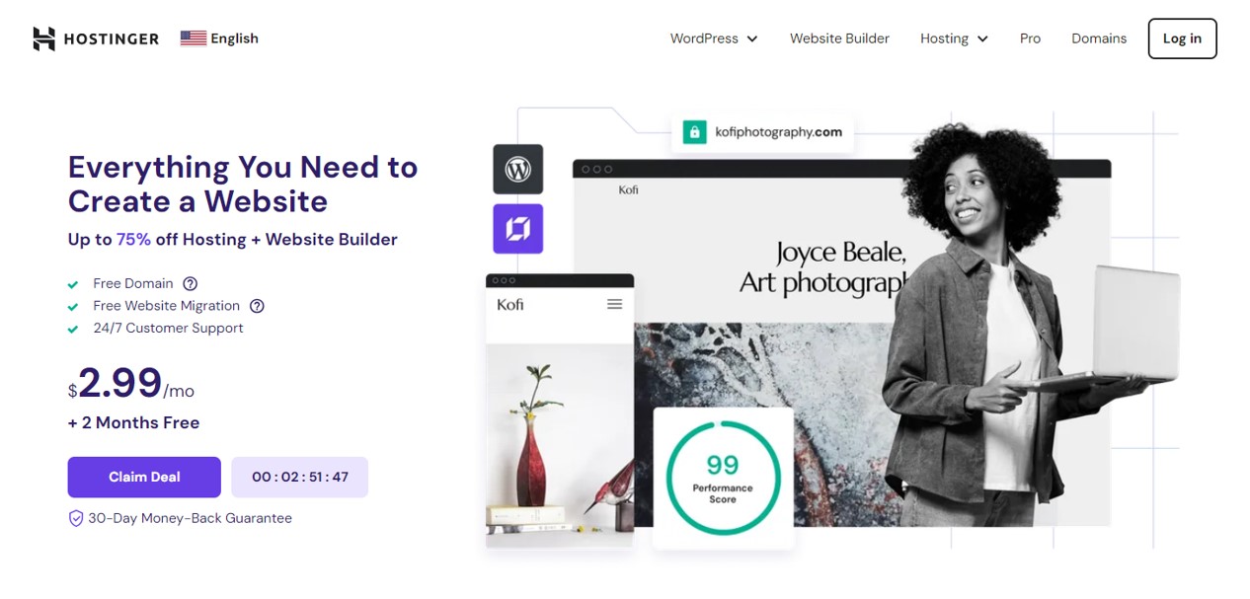Go to the Domains nav item

tap(1099, 38)
